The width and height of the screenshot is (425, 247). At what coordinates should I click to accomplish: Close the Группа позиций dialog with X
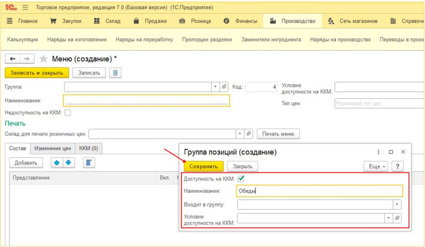(x=403, y=152)
